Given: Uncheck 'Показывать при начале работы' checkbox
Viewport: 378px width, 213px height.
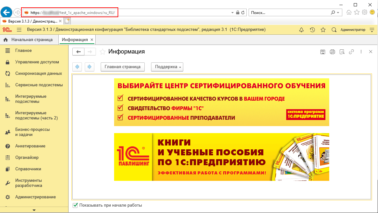Looking at the screenshot, I should (x=76, y=205).
